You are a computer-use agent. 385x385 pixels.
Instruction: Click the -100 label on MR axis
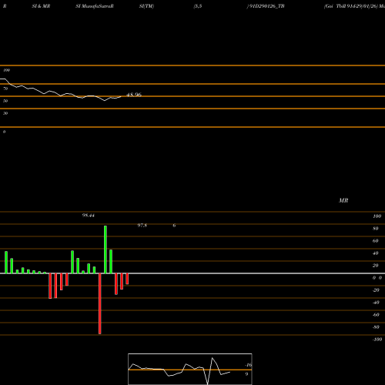point(377,340)
